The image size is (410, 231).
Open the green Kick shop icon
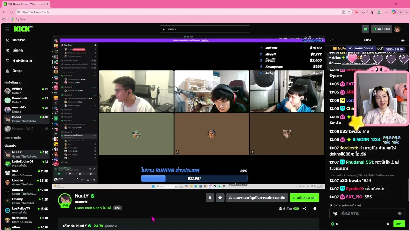pos(365,29)
